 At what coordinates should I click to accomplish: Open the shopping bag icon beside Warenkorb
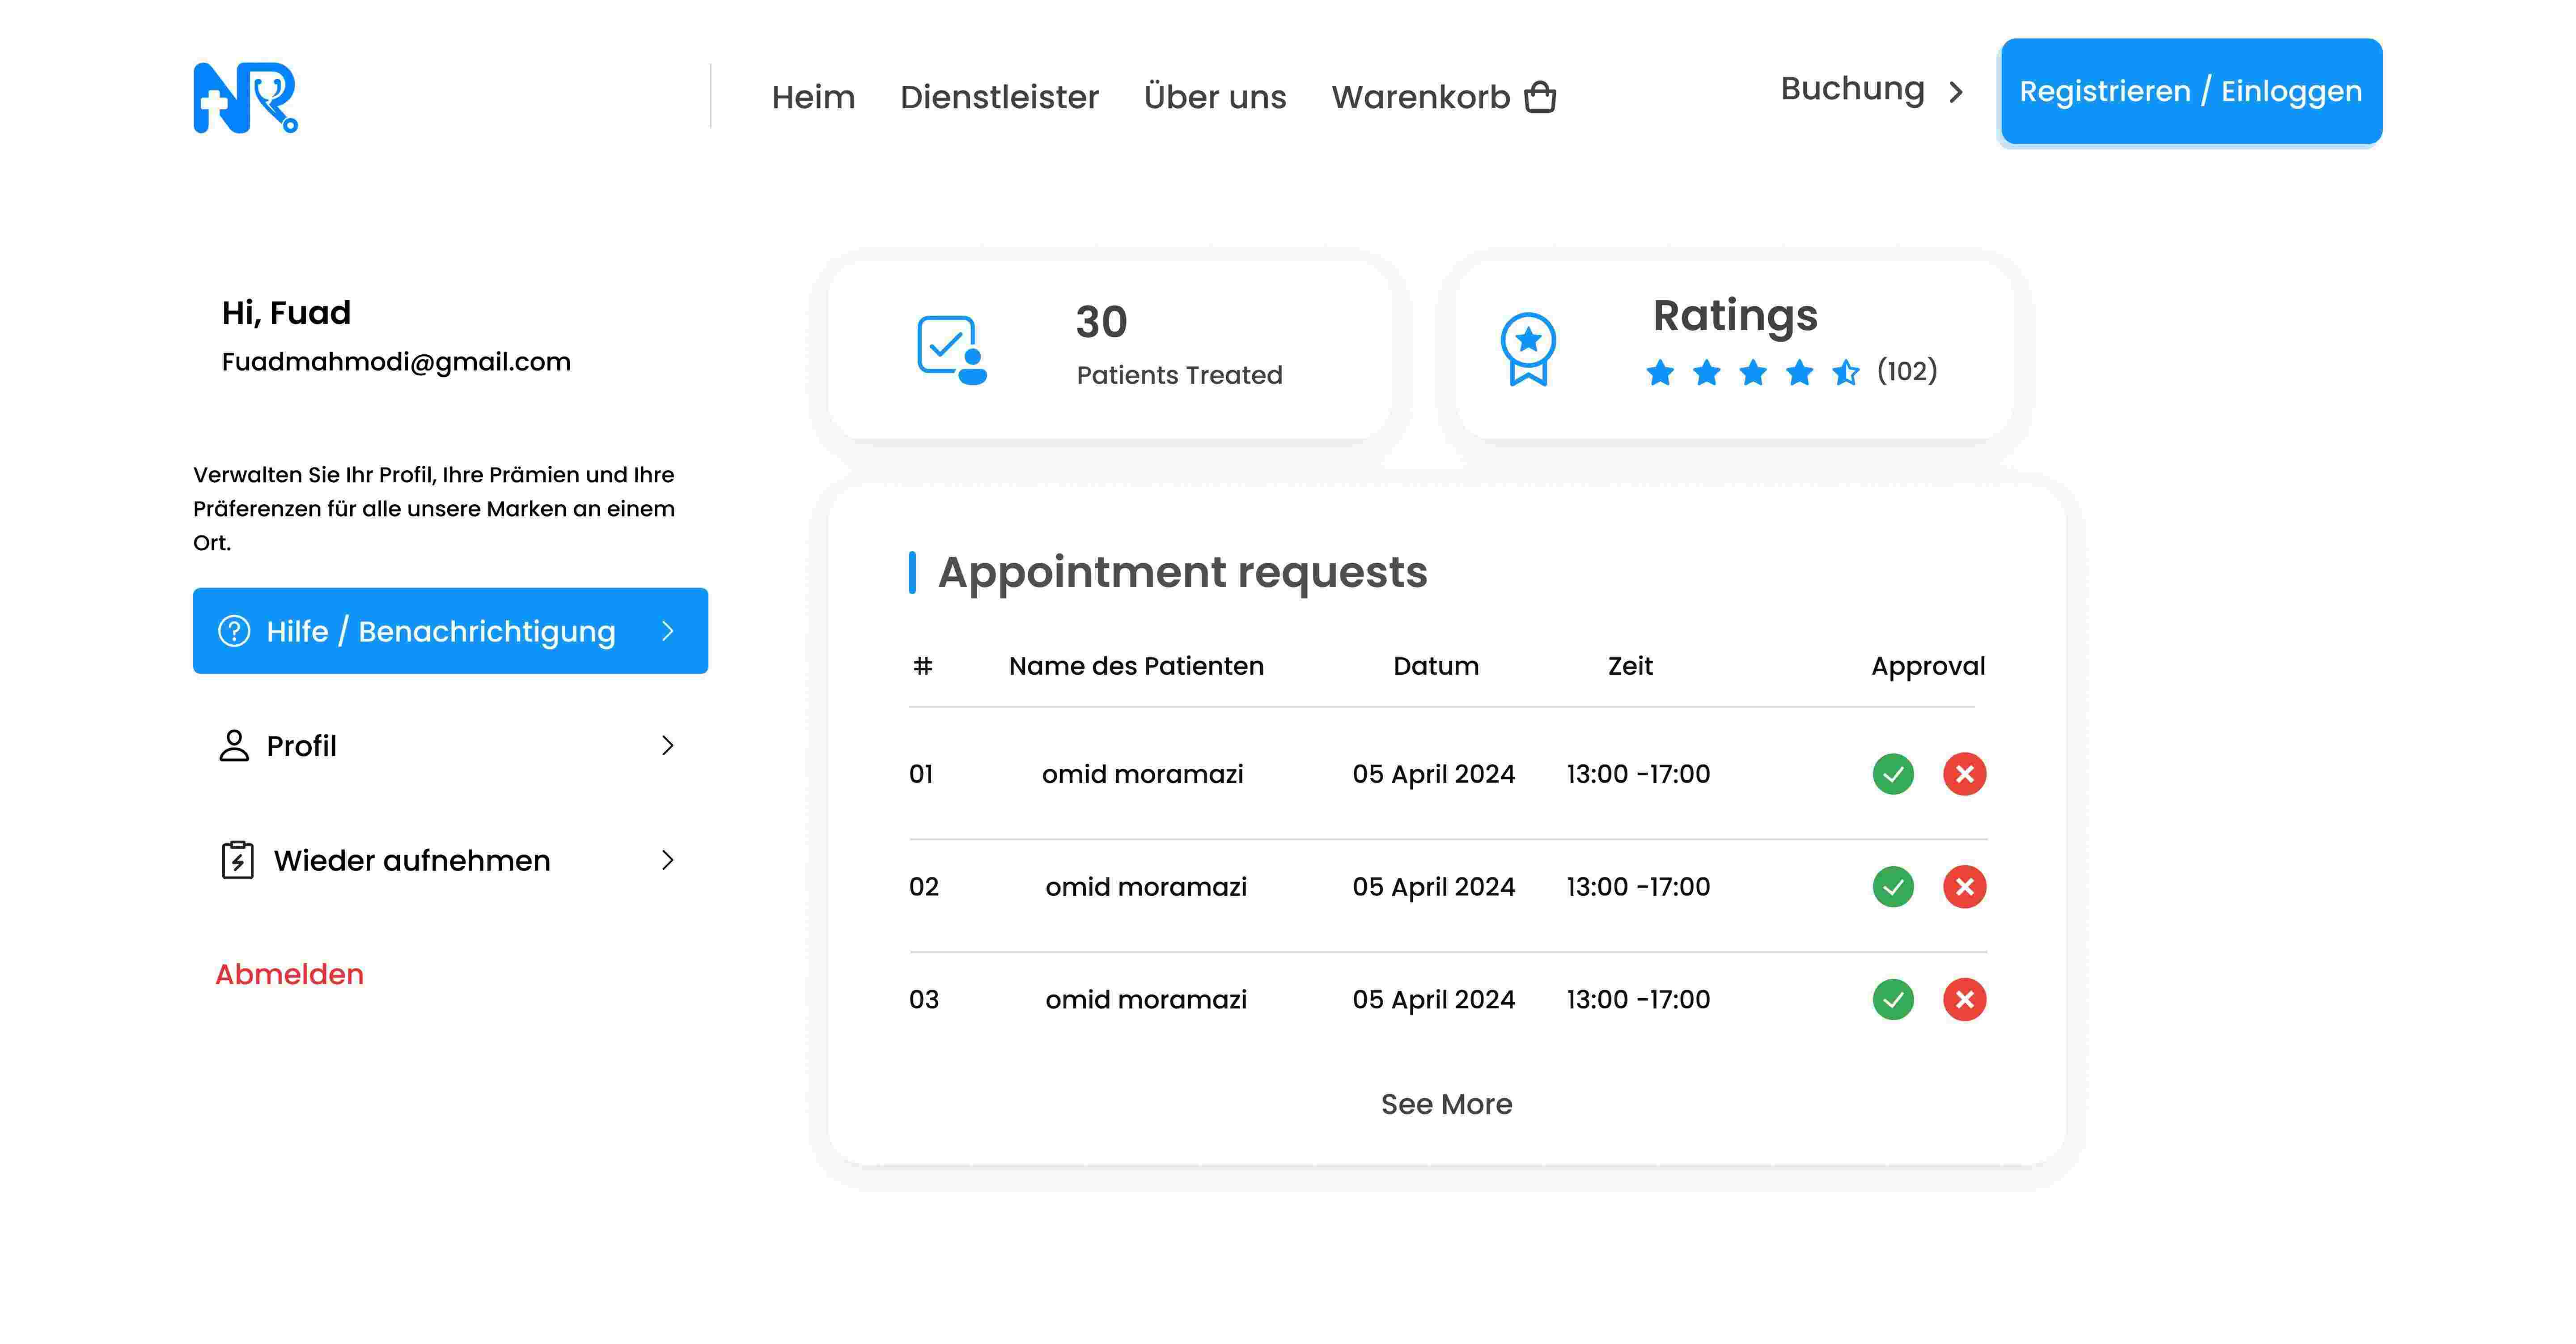(1540, 97)
